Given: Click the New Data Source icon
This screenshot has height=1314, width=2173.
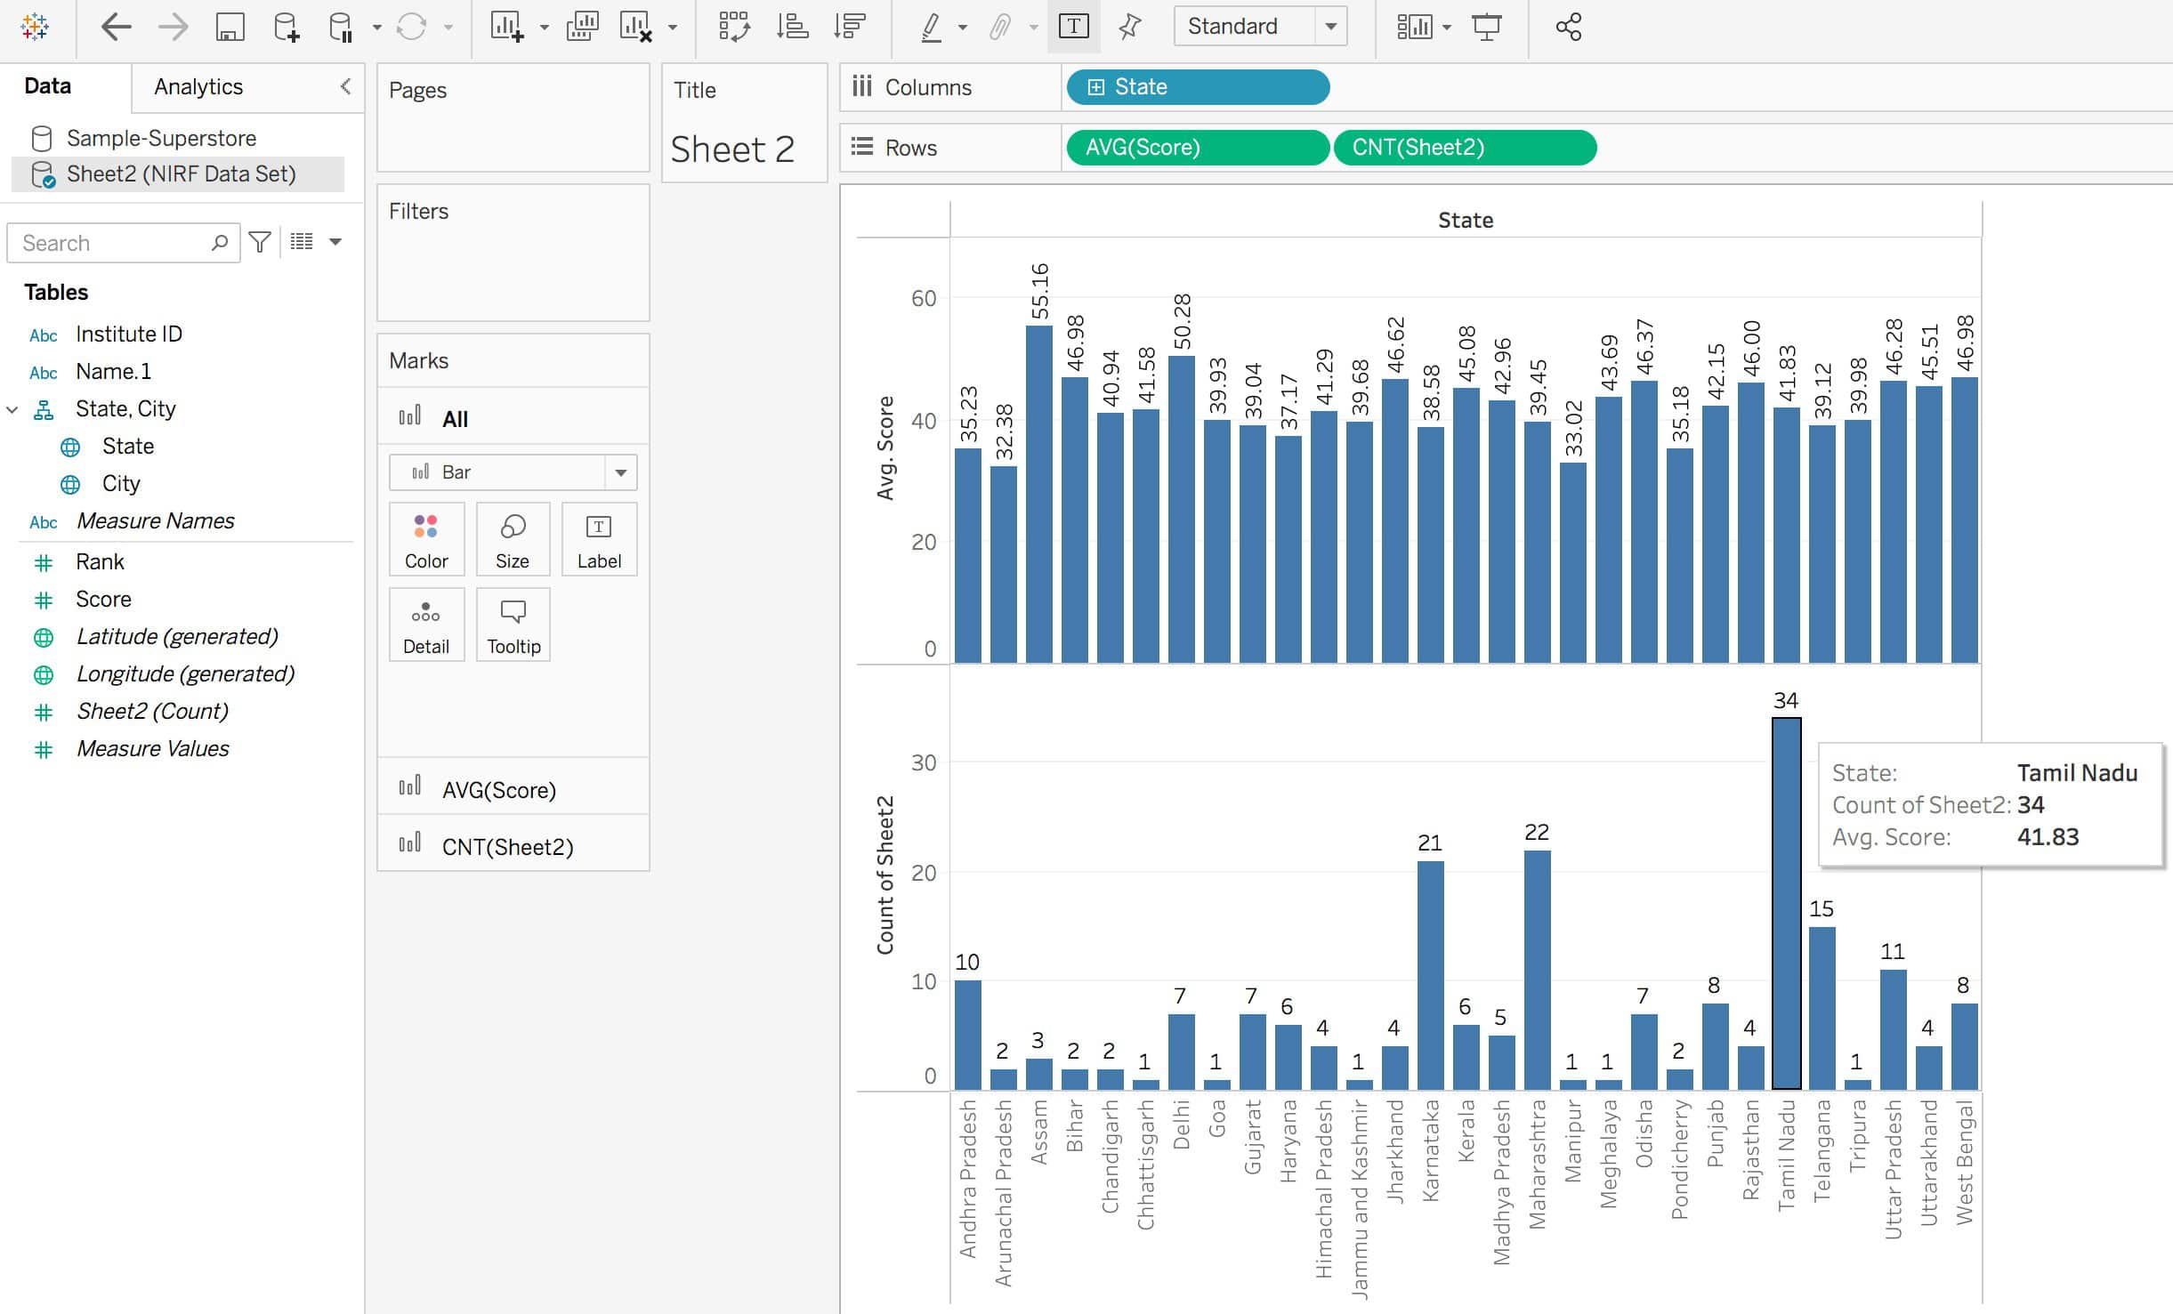Looking at the screenshot, I should [x=286, y=27].
